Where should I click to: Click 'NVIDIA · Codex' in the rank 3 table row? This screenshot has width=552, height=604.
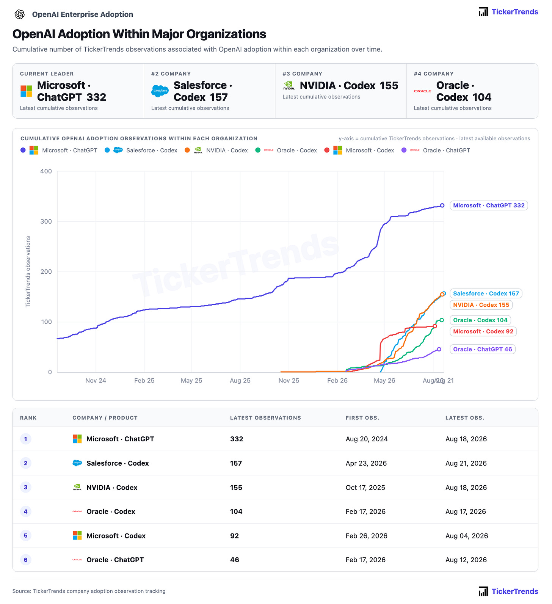pos(112,487)
